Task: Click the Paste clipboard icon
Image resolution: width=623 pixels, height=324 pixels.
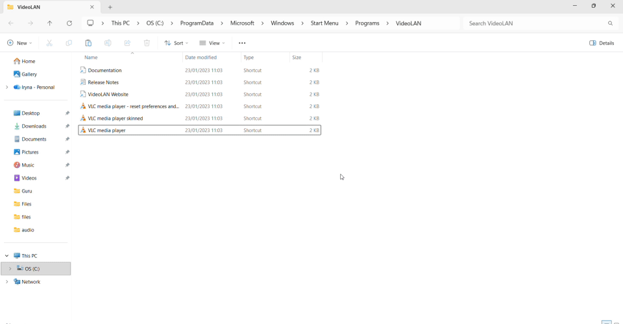Action: [x=88, y=43]
